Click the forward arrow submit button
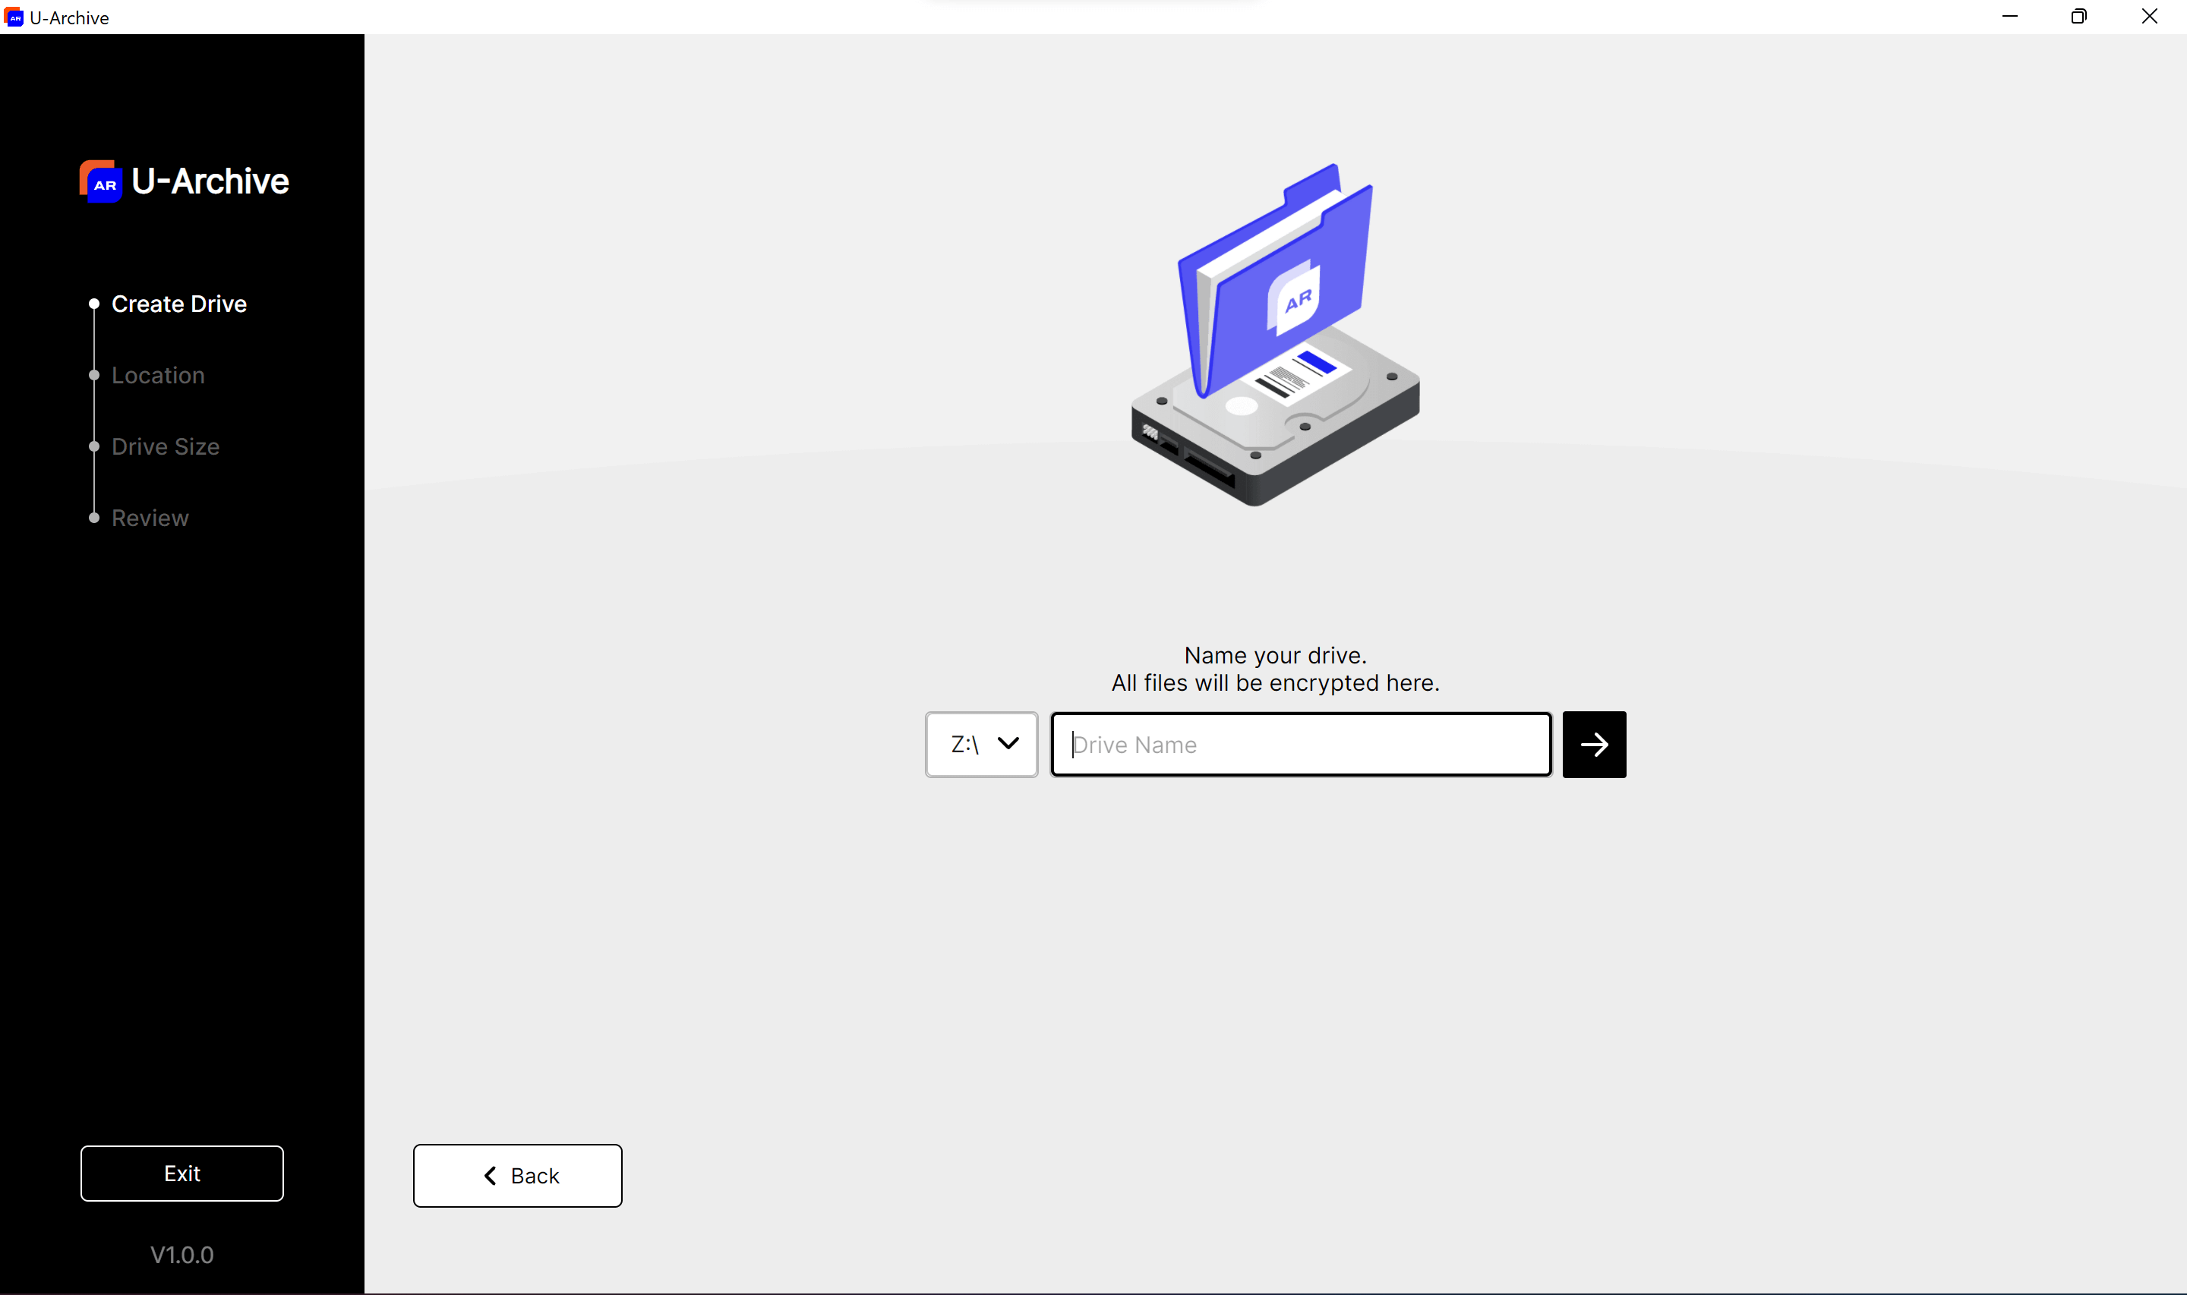The image size is (2187, 1295). pyautogui.click(x=1593, y=745)
